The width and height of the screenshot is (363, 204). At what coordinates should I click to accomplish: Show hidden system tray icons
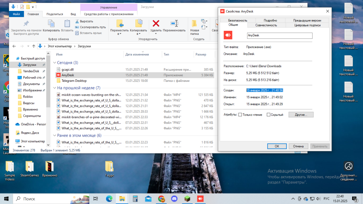point(293,199)
